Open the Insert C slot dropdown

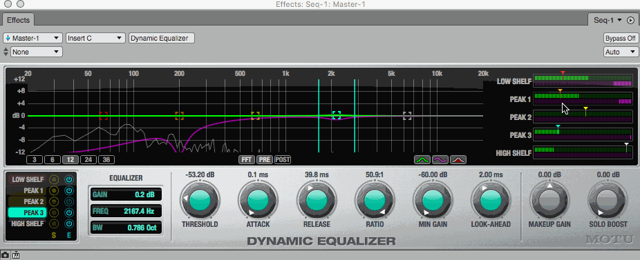(95, 38)
